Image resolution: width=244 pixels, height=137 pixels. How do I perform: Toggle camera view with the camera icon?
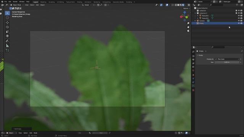coord(188,31)
